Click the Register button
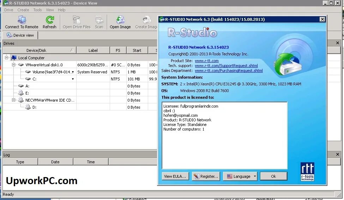344x200 pixels. (206, 176)
